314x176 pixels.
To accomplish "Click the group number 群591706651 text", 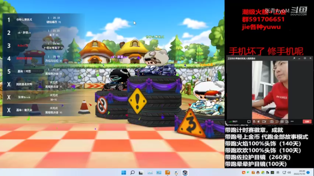I will [x=263, y=19].
